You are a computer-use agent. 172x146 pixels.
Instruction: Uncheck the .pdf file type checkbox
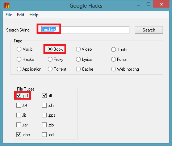[18, 96]
